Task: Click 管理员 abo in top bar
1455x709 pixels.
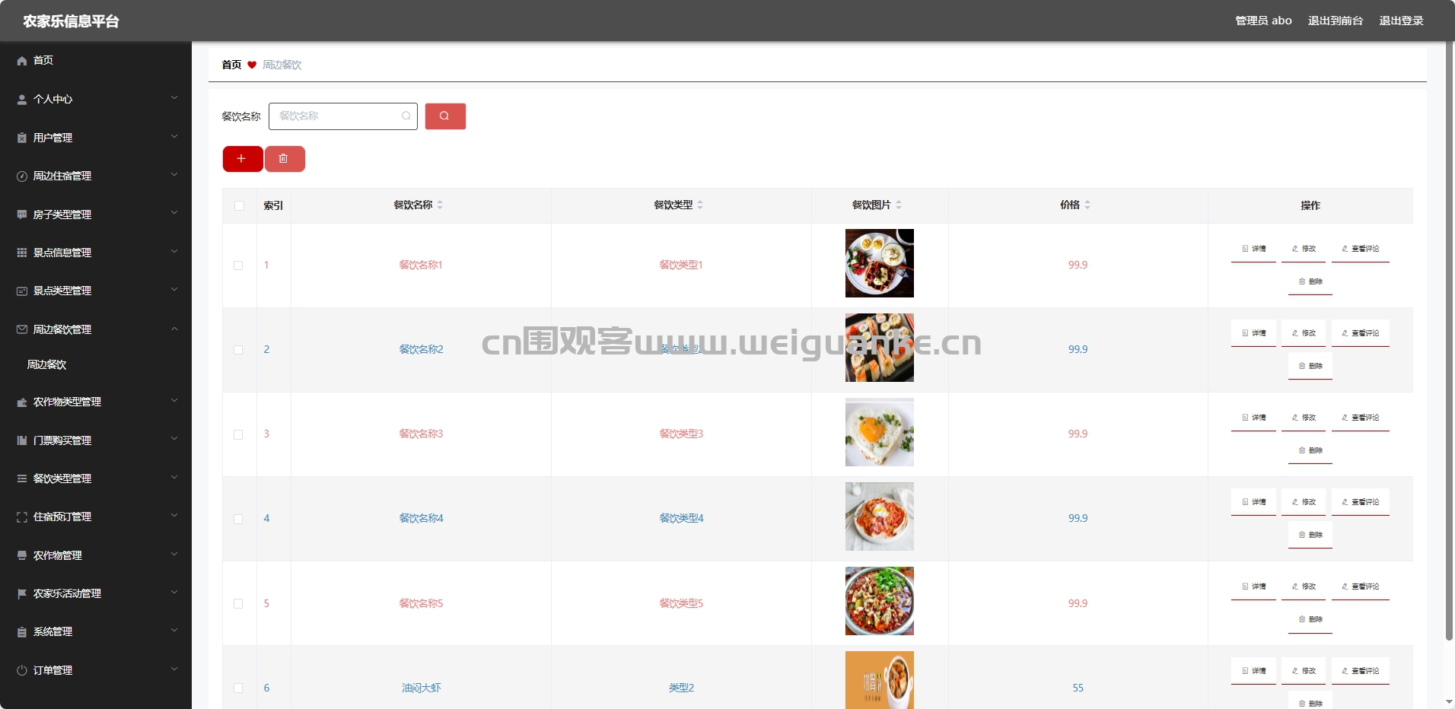Action: pos(1263,21)
